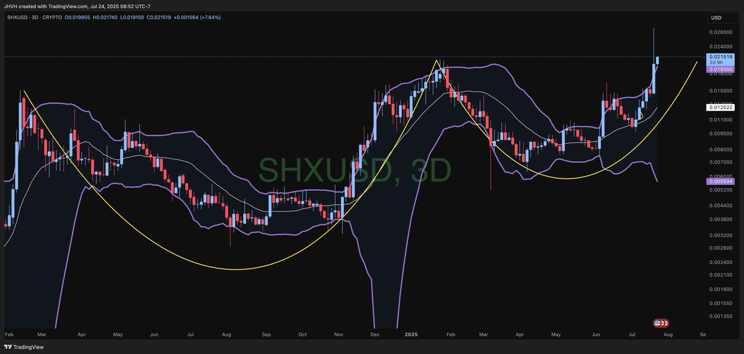This screenshot has width=744, height=354.
Task: Click the 0.008000 price scale value
Action: coord(720,149)
